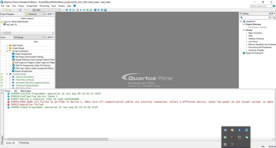Open the led_main revision dropdown
The image size is (276, 148).
pos(59,10)
